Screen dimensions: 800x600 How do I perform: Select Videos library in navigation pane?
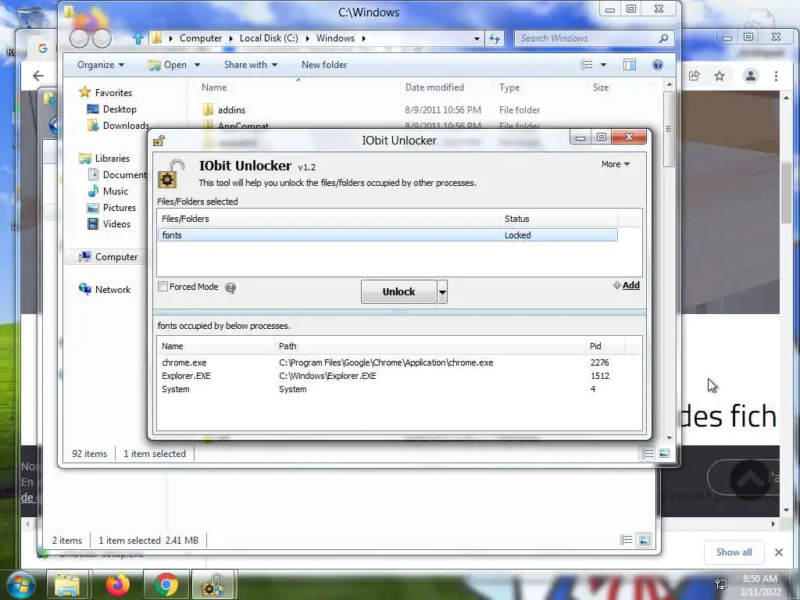click(x=116, y=224)
